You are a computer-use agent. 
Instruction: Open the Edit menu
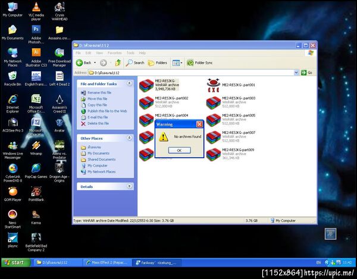coord(88,53)
